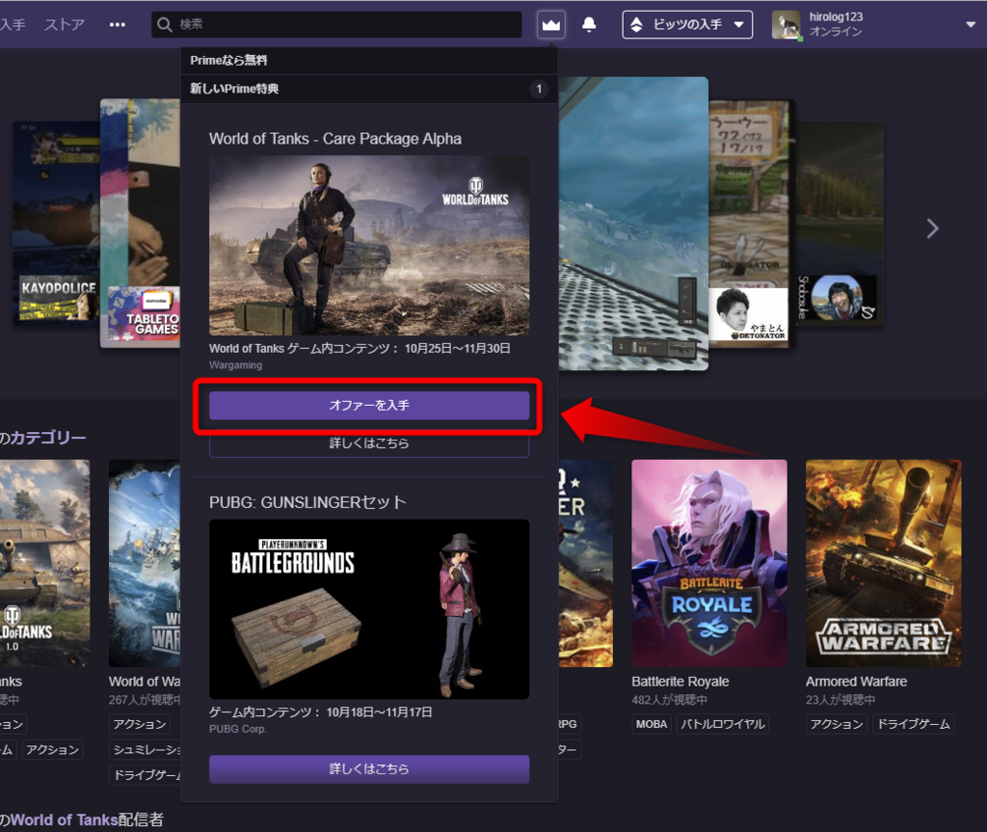
Task: Open the Armored Warfare category cover
Action: click(883, 563)
